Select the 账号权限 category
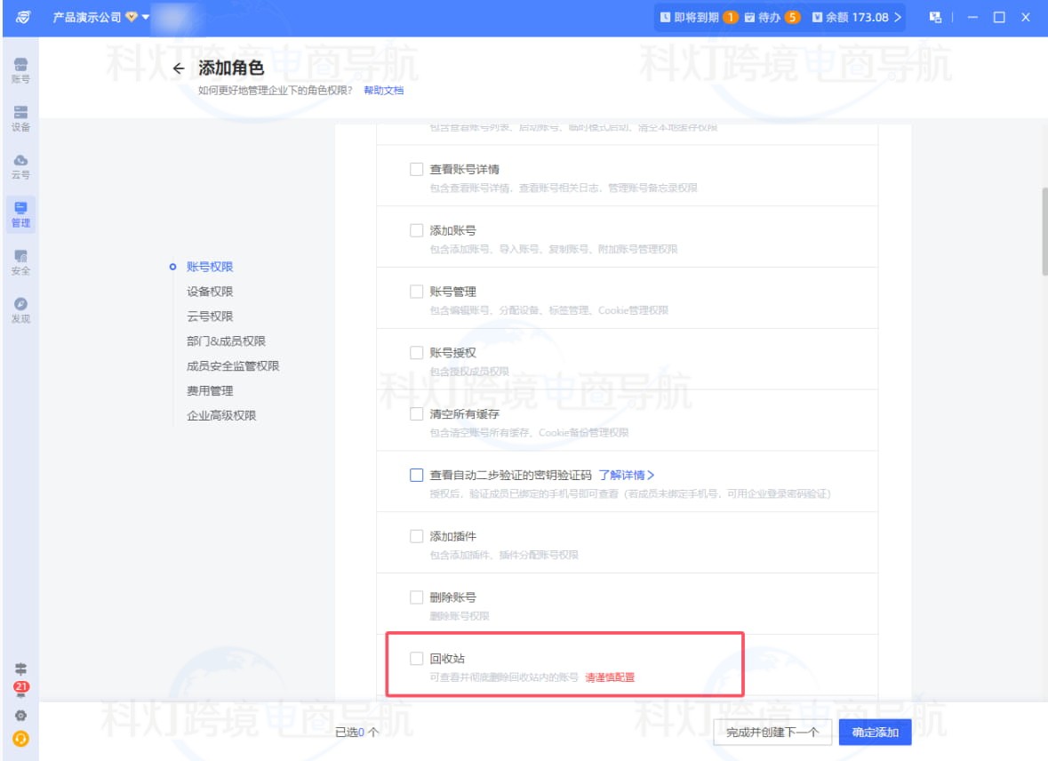The width and height of the screenshot is (1048, 761). tap(211, 265)
